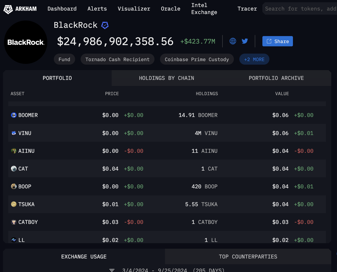This screenshot has height=272, width=337.
Task: Click the TSUKA token icon
Action: [x=14, y=204]
